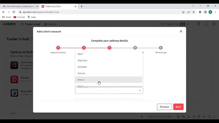The image size is (219, 123).
Task: Close the Gmail browser tab
Action: pyautogui.click(x=37, y=6)
